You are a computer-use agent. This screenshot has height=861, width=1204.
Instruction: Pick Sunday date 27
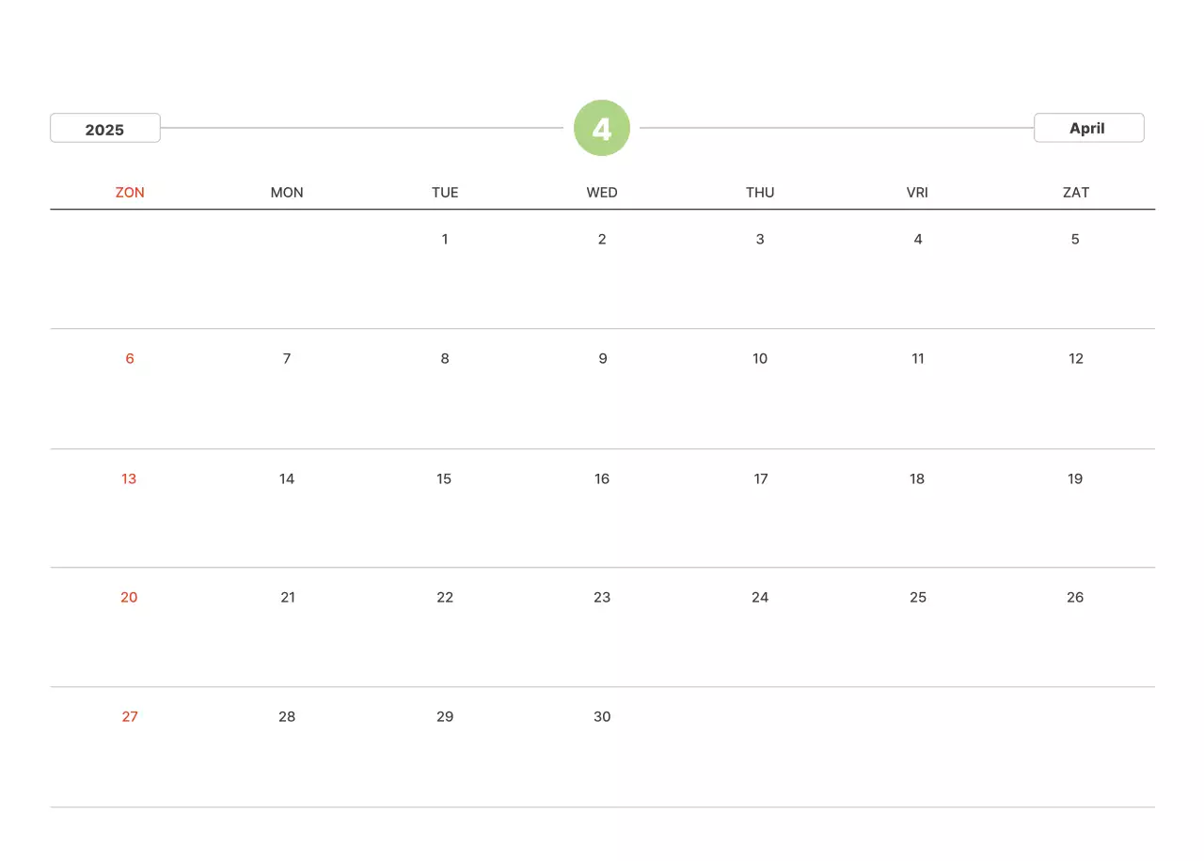pos(130,716)
